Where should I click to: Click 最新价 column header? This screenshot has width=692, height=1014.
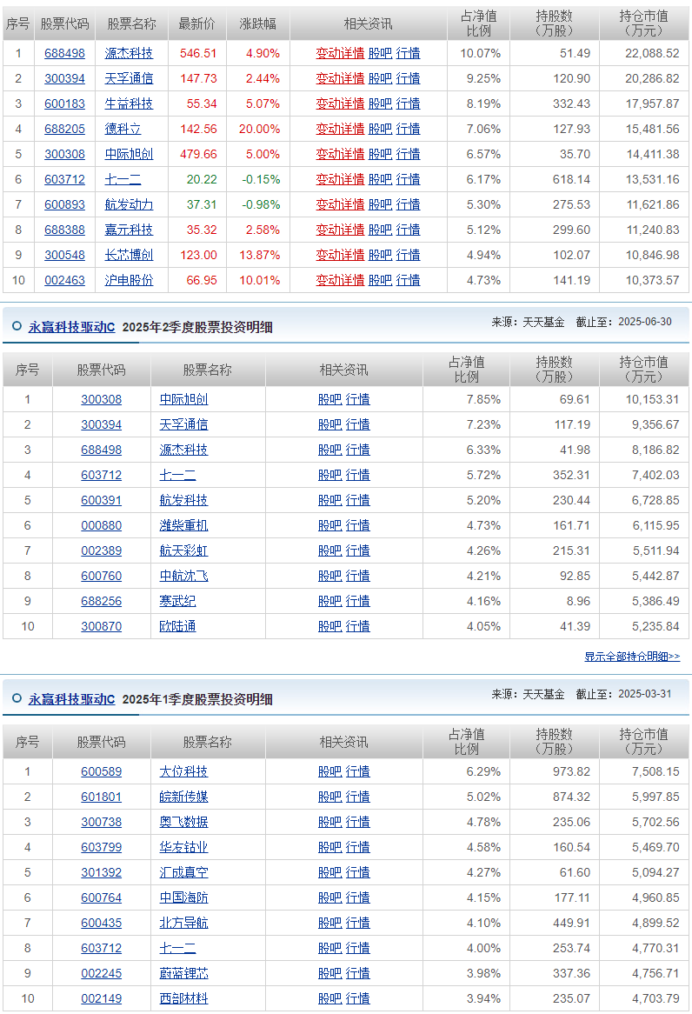tap(196, 24)
